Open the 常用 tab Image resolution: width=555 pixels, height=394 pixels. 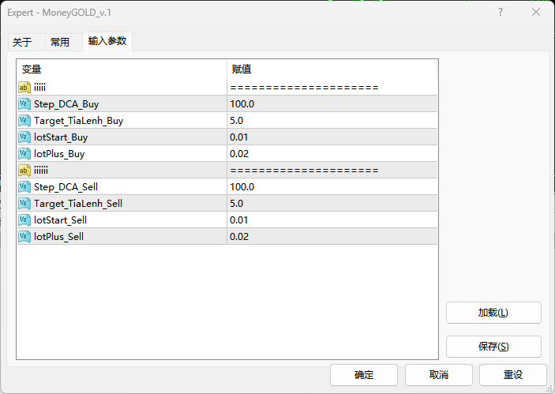pyautogui.click(x=60, y=43)
